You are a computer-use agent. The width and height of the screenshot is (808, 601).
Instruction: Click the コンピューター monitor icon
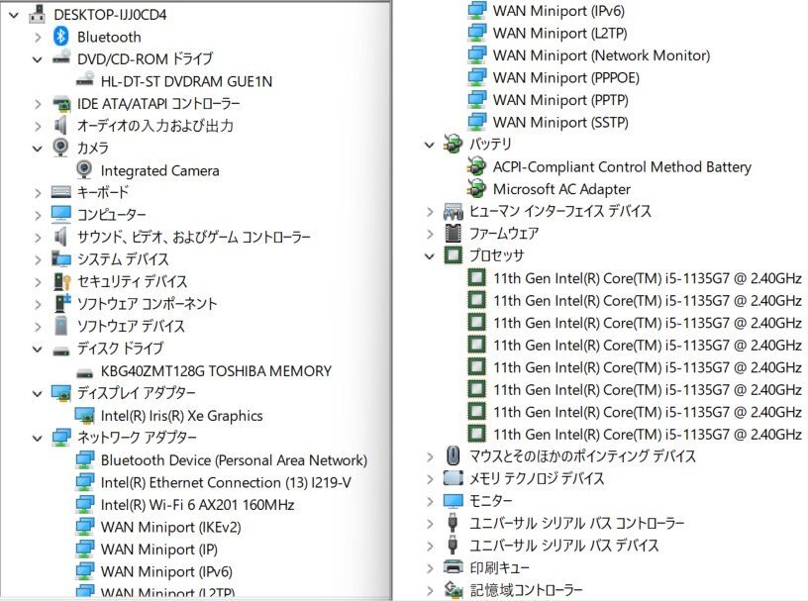tap(60, 215)
